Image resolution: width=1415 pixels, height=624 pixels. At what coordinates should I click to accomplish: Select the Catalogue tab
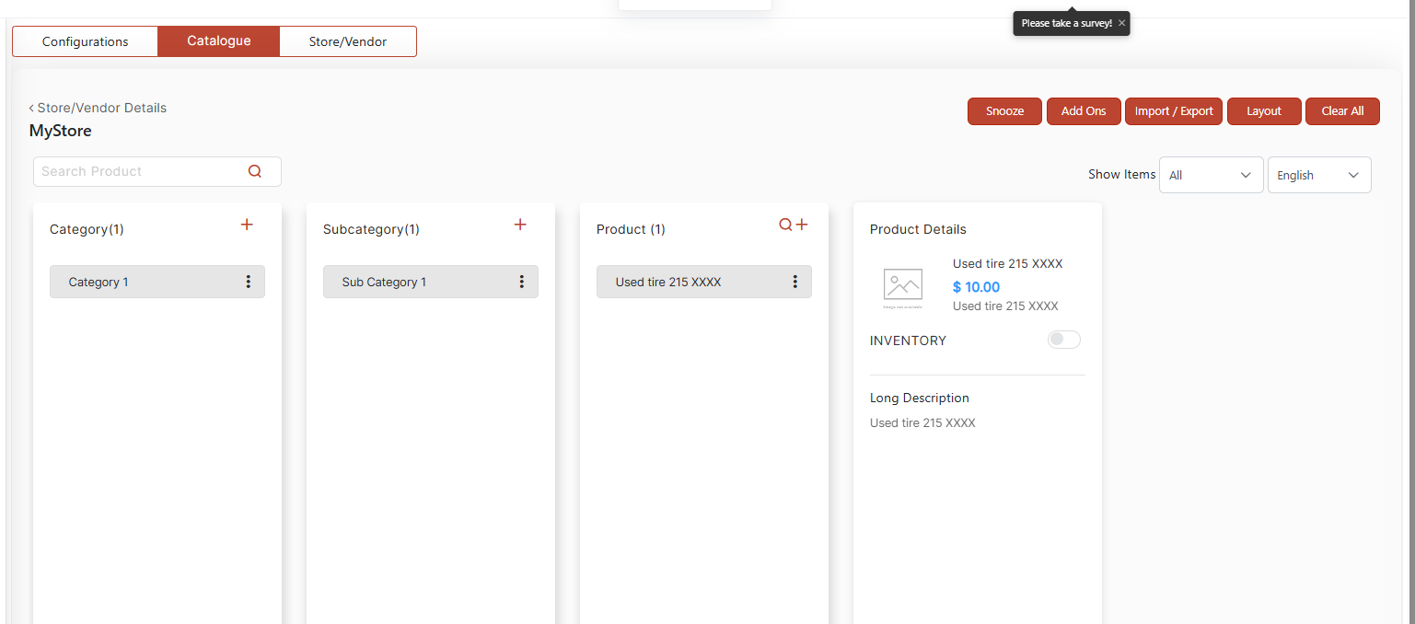coord(219,41)
